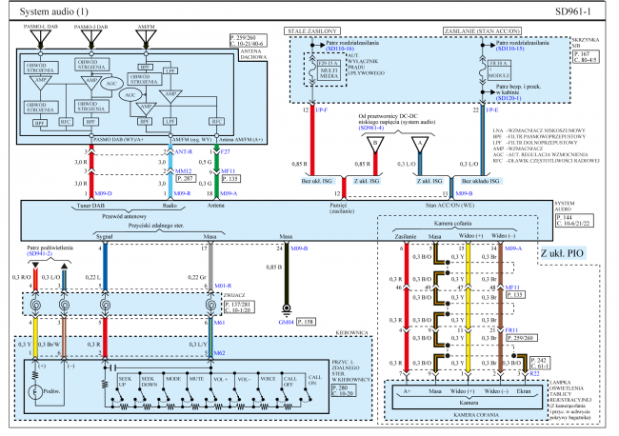Click the Przewód antenowy label
Screen dimensions: 619x436
click(x=125, y=216)
